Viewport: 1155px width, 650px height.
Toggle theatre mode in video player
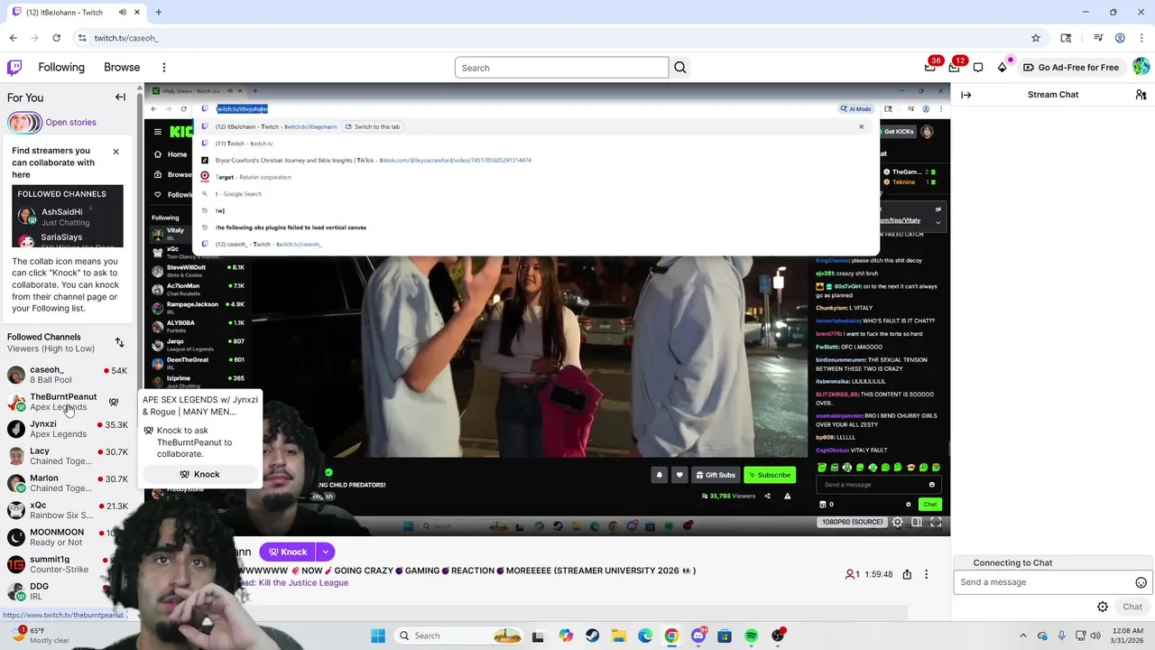click(917, 522)
